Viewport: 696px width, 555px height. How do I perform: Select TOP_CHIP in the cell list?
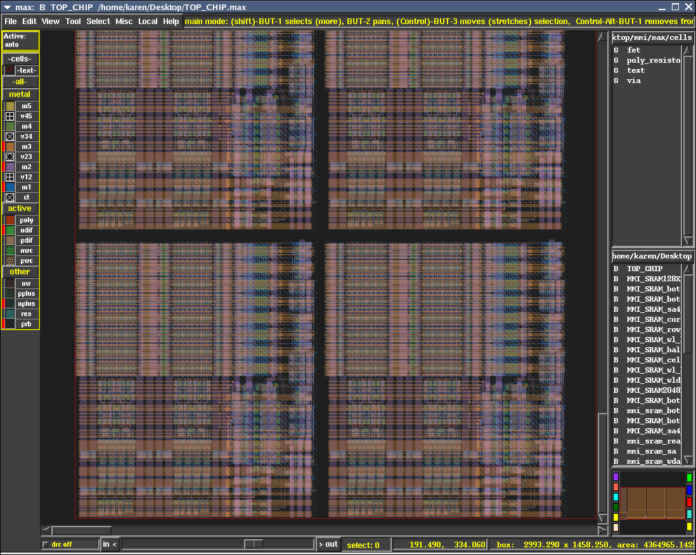coord(644,269)
